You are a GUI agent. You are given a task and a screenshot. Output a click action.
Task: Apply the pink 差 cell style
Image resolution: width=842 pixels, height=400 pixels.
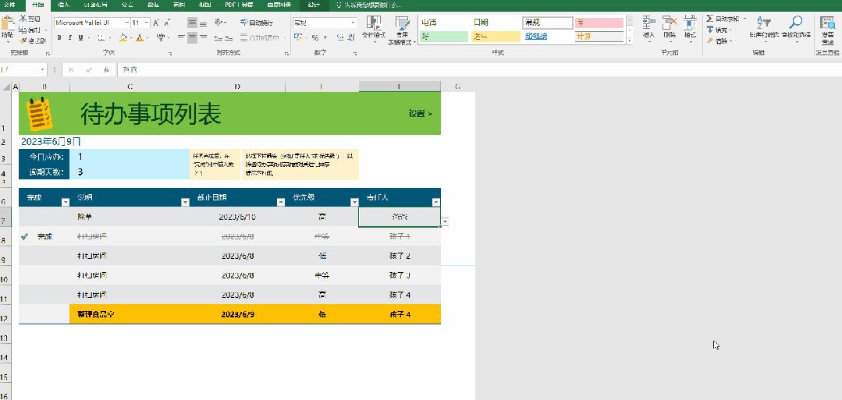[x=599, y=23]
